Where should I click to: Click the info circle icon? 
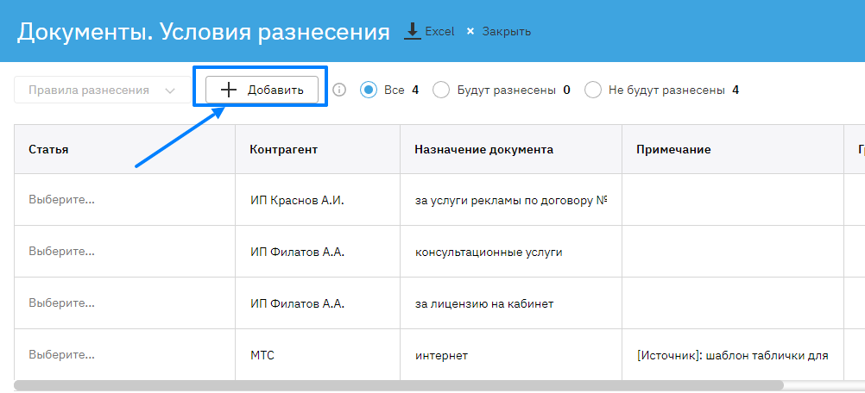339,90
